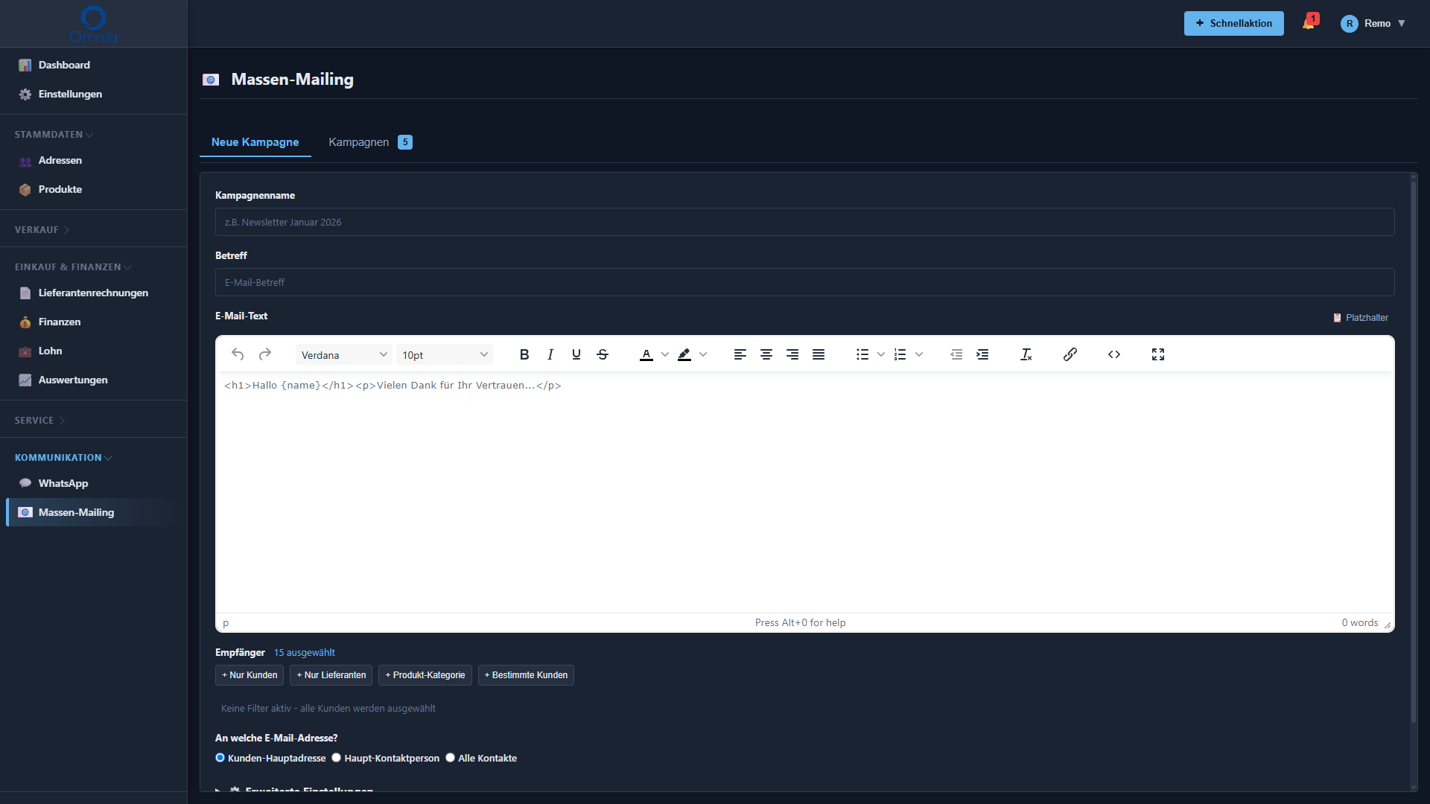Select Kunden-Hauptadresse radio option
The image size is (1430, 804).
(220, 758)
